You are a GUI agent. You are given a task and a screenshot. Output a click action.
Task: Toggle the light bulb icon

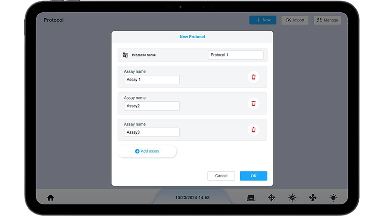coord(333,197)
